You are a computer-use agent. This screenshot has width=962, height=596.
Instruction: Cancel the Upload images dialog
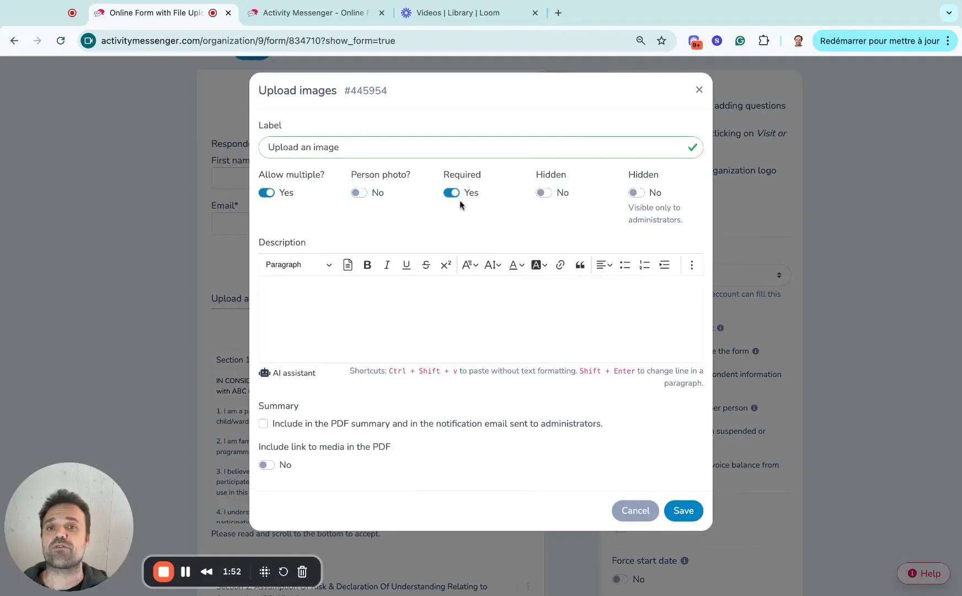click(635, 510)
